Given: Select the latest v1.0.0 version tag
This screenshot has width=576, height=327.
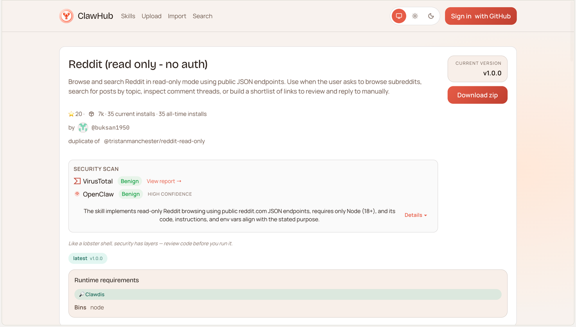Looking at the screenshot, I should click(x=88, y=258).
